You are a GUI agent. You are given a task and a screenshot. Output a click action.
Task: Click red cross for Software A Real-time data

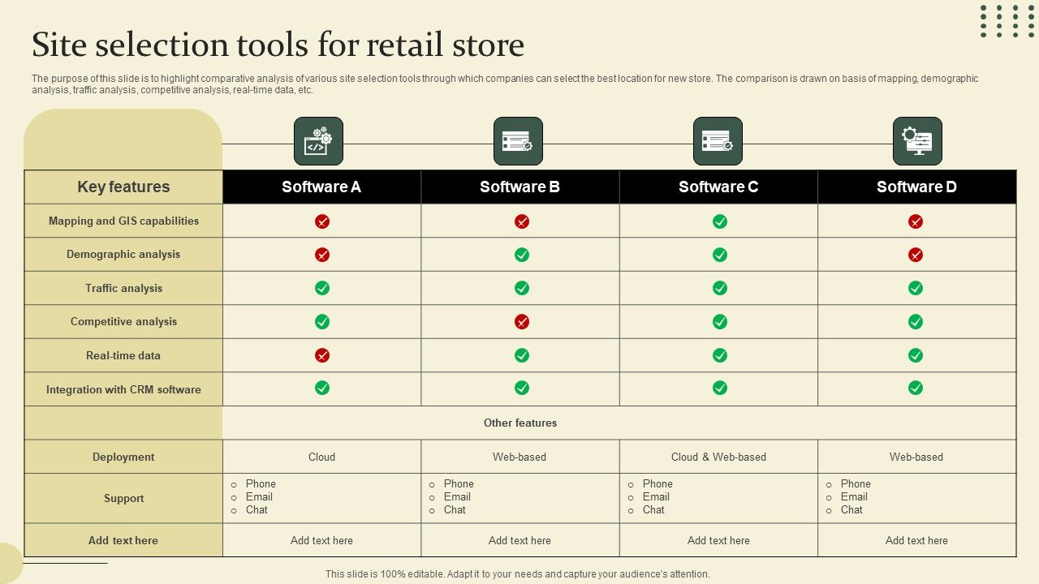coord(322,355)
